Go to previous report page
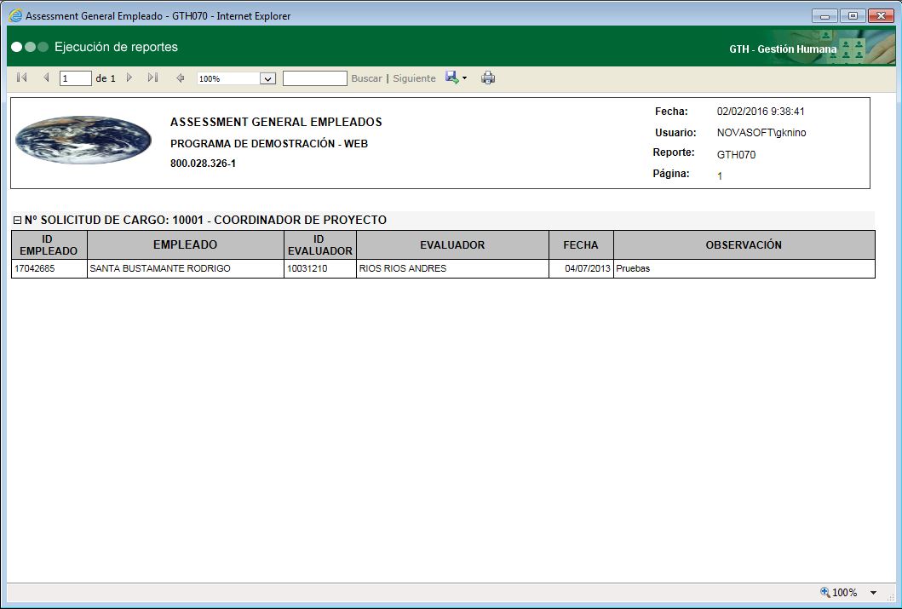Image resolution: width=902 pixels, height=609 pixels. click(x=46, y=78)
